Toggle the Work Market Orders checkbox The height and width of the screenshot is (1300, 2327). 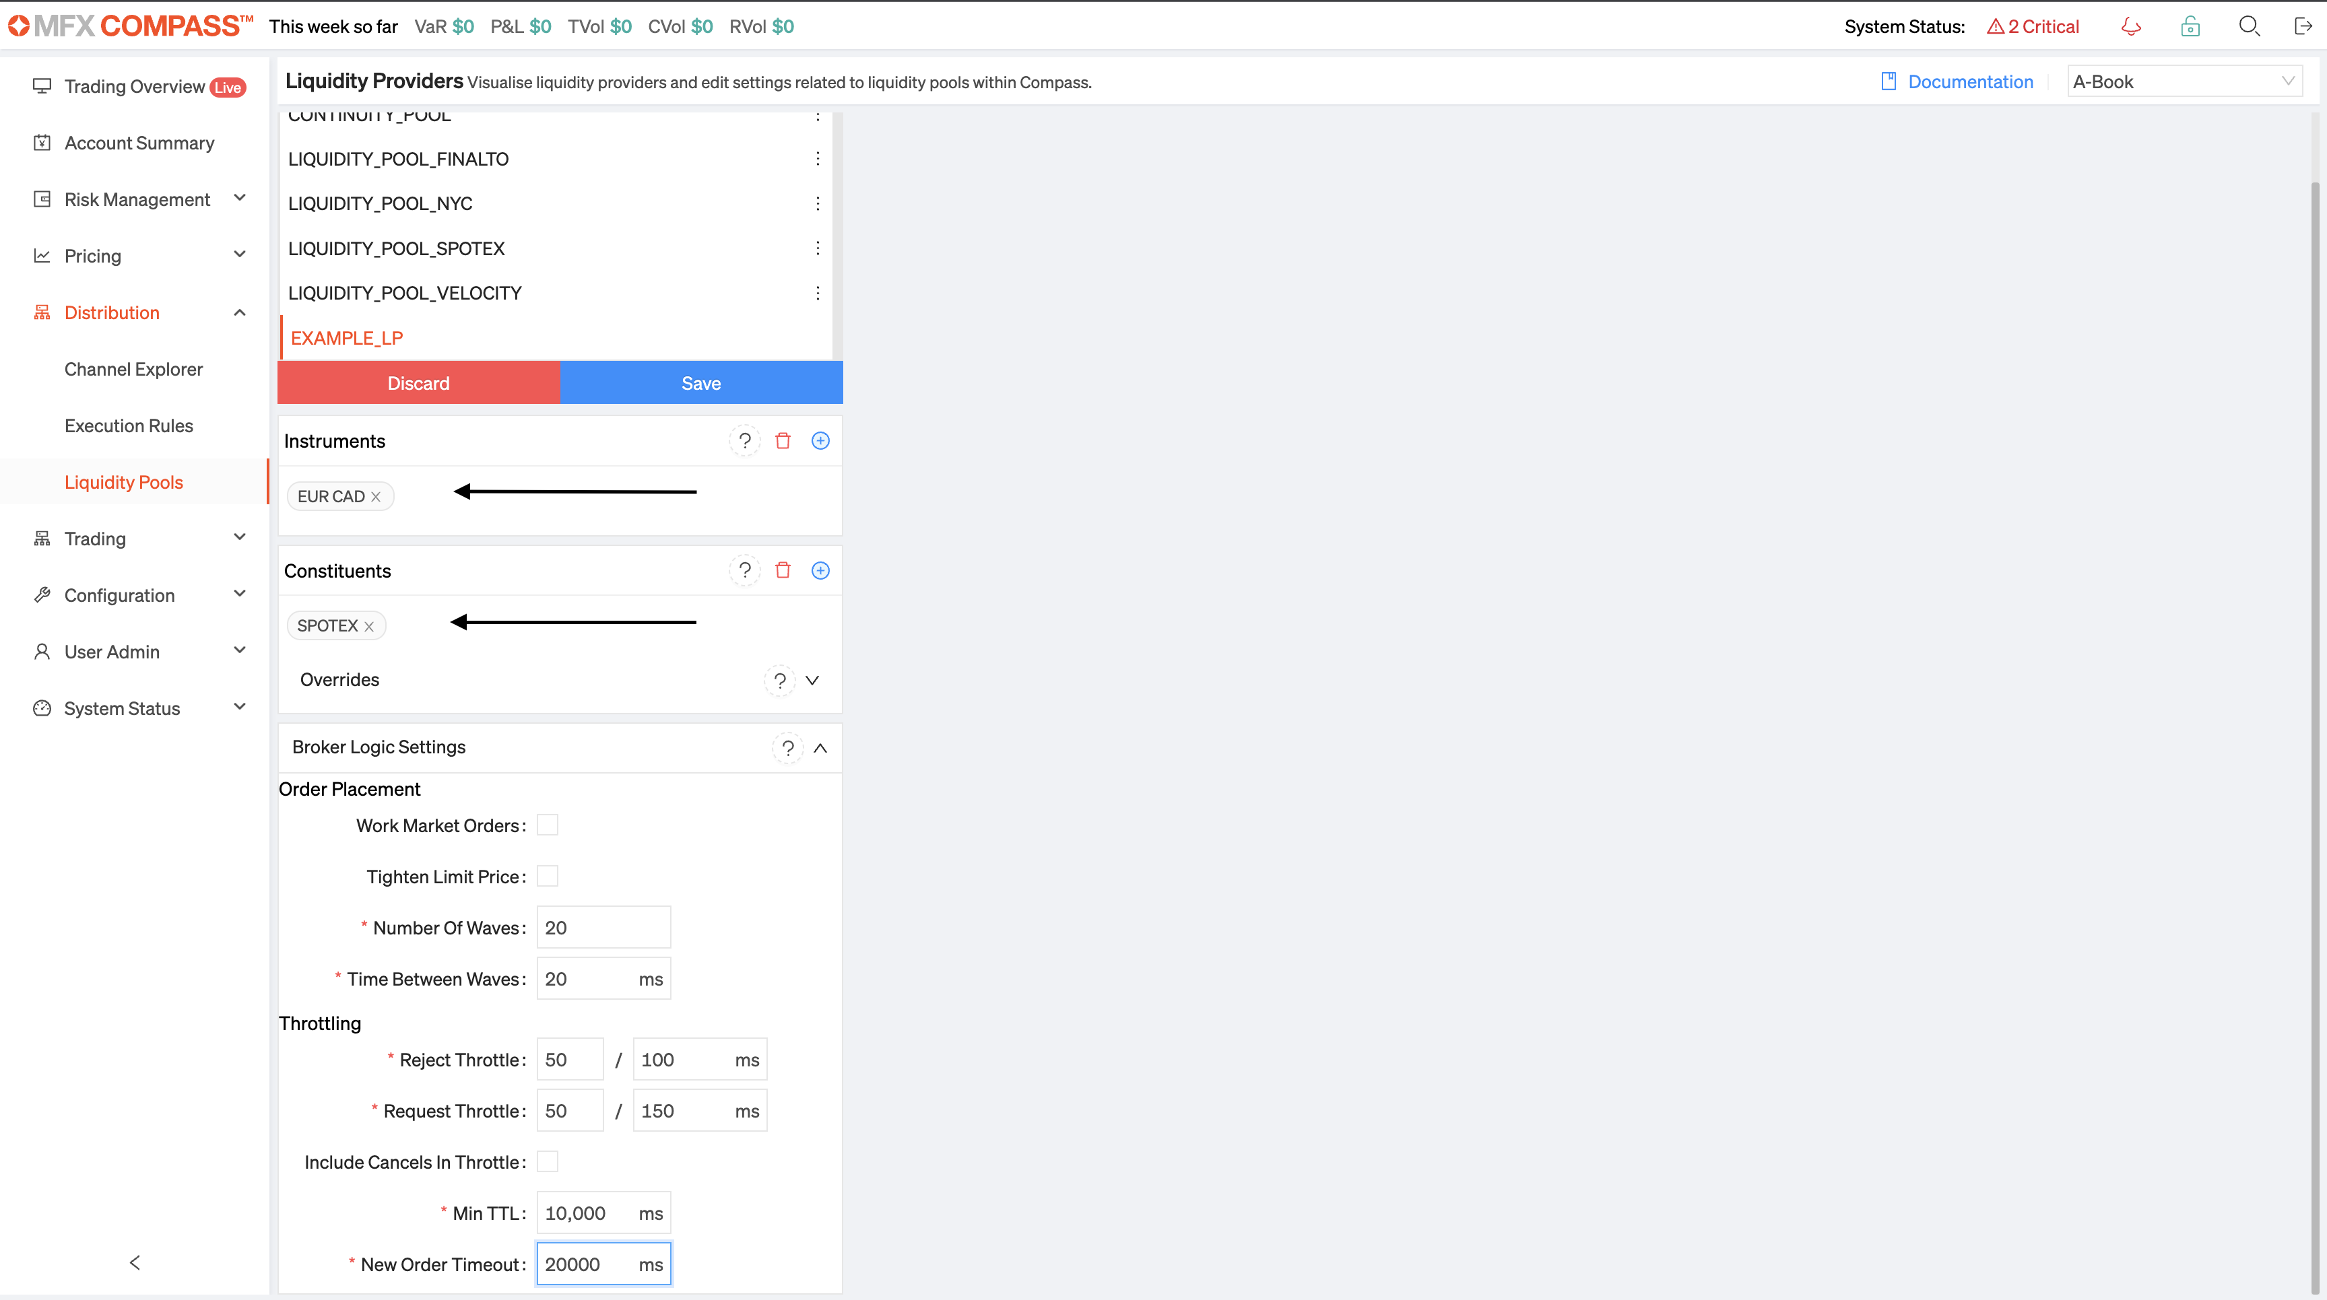(x=548, y=825)
